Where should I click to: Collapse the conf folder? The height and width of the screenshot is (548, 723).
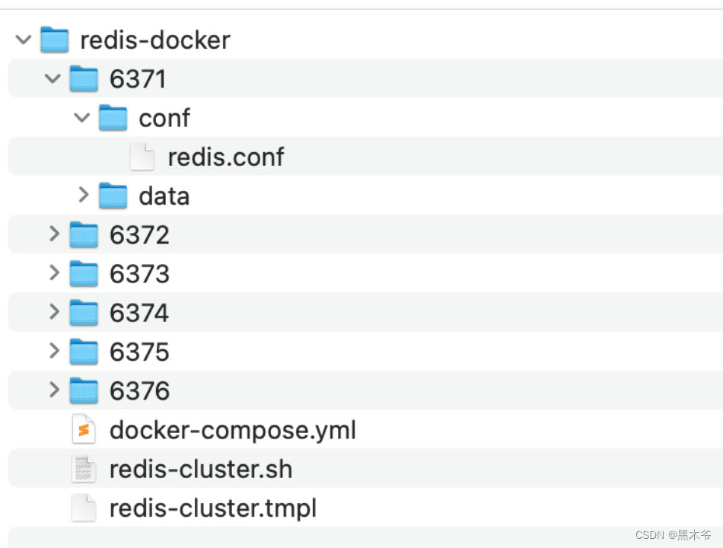click(x=81, y=118)
